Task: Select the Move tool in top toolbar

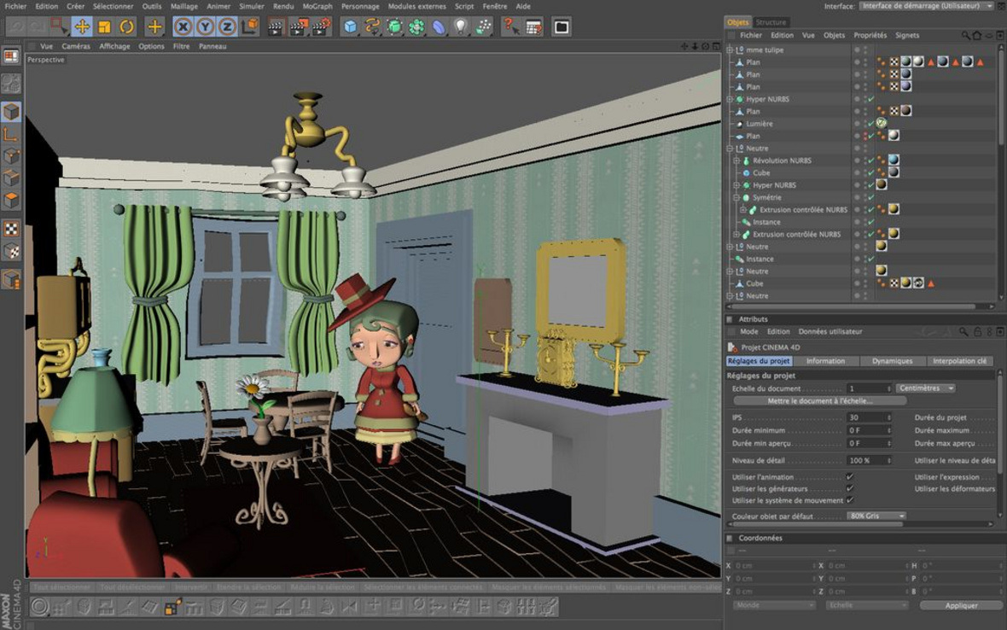Action: tap(82, 26)
